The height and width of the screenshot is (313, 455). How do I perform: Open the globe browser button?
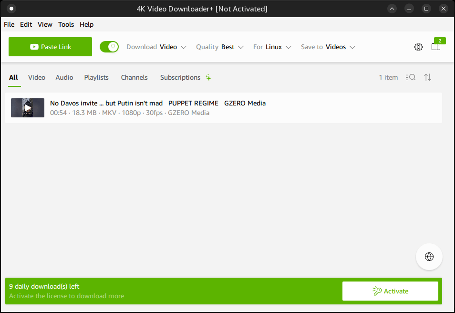pos(429,257)
